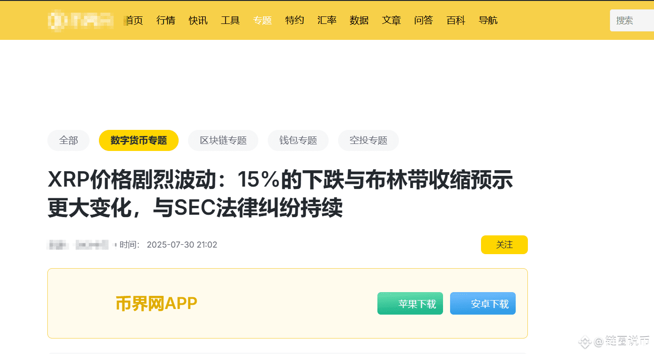Follow the author with 关注 button
The height and width of the screenshot is (354, 654).
pyautogui.click(x=504, y=245)
